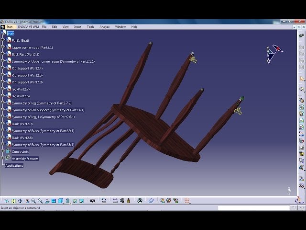
Task: Open the Insert menu
Action: click(x=77, y=27)
